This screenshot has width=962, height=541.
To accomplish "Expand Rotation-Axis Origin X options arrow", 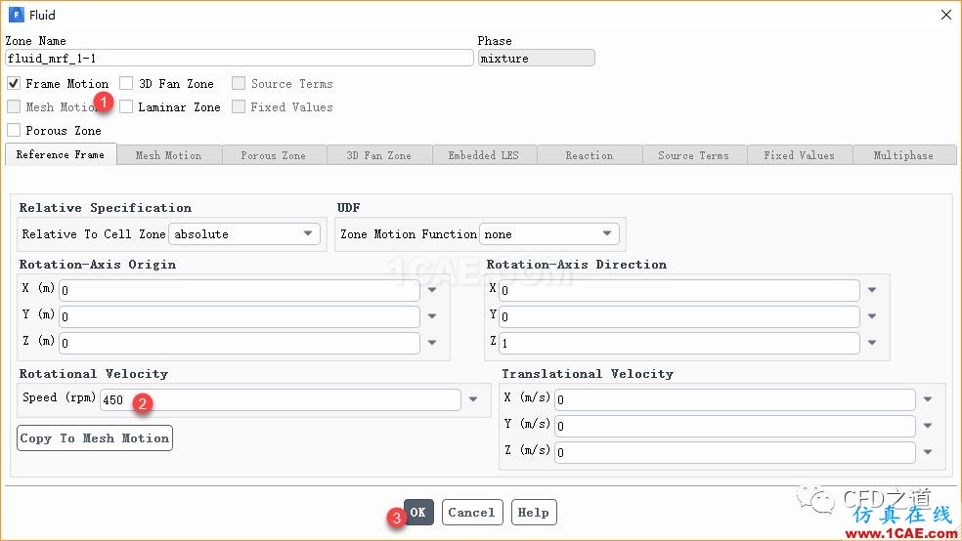I will click(432, 290).
